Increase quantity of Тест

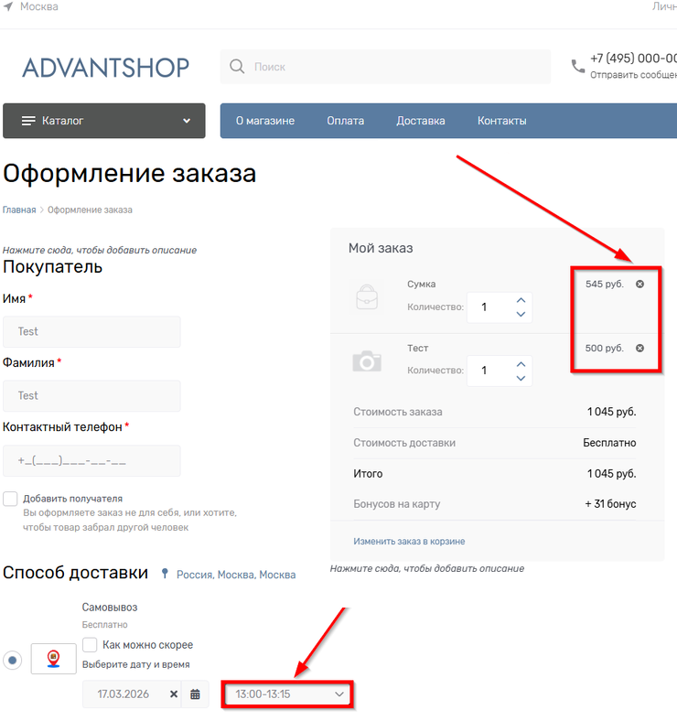521,364
